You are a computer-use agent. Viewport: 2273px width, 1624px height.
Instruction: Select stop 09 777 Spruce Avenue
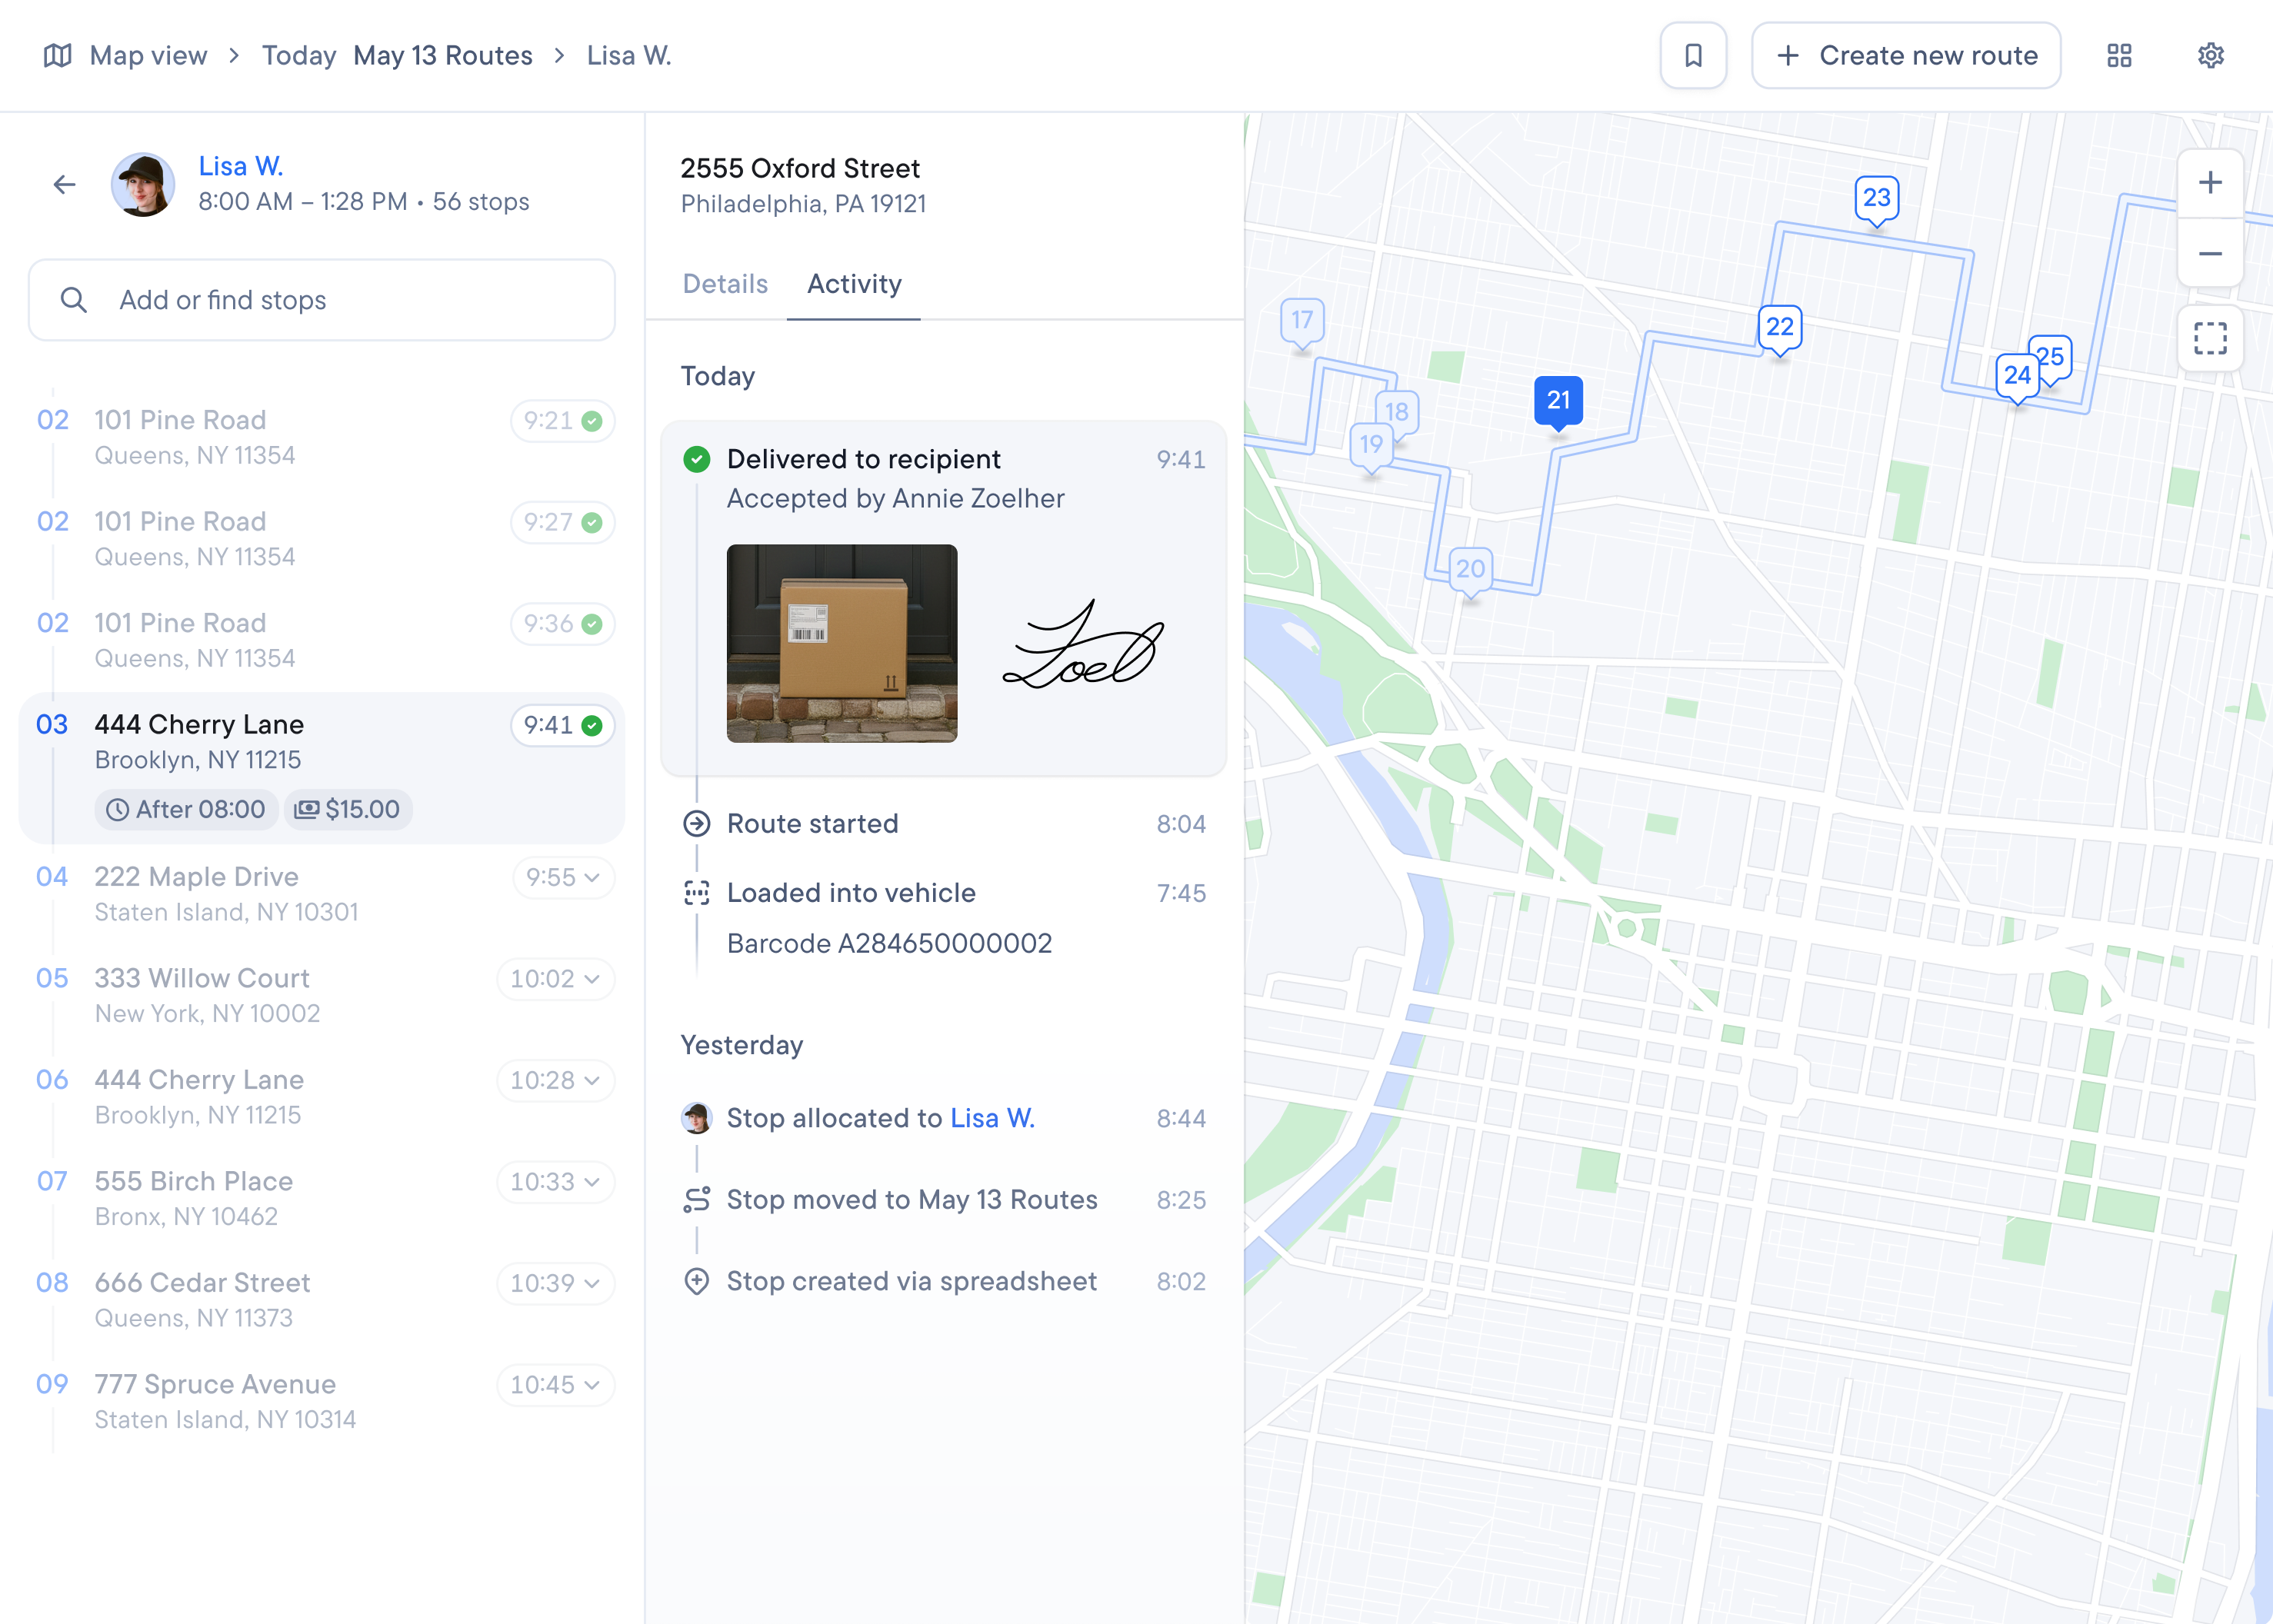coord(322,1402)
